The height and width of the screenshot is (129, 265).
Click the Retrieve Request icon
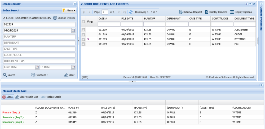pos(180,12)
